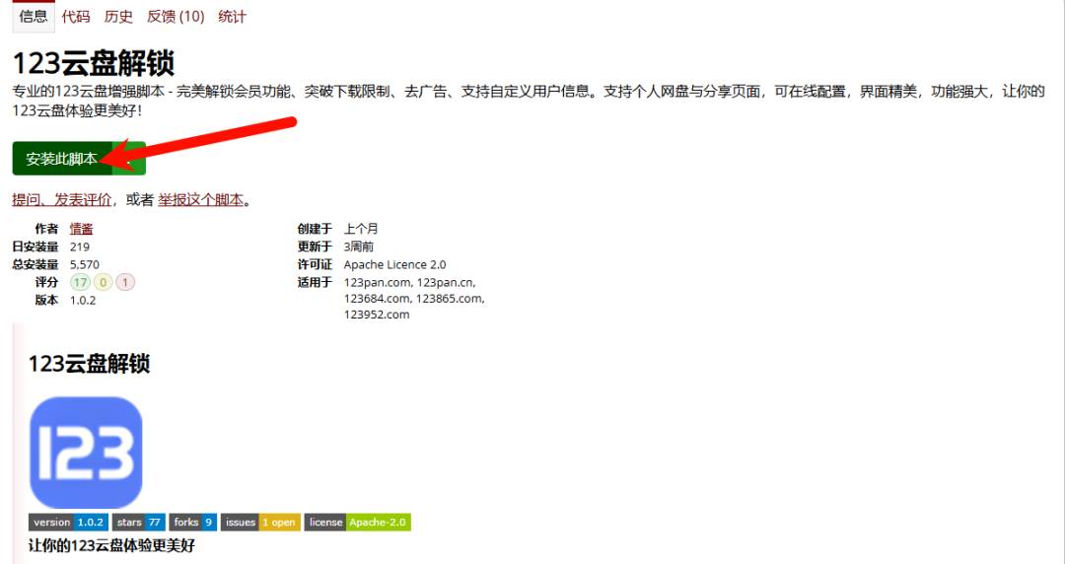
Task: Click the 123952.com domain text
Action: [377, 315]
